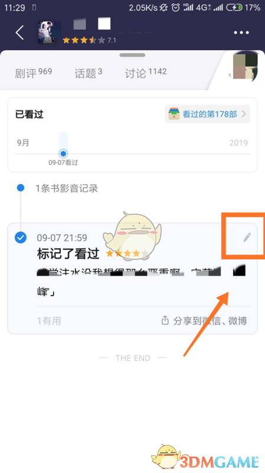Image resolution: width=265 pixels, height=473 pixels.
Task: Tap the pencil edit icon
Action: click(247, 237)
